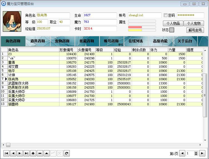209x159 pixels.
Task: Jump to the first record
Action: click(x=6, y=153)
